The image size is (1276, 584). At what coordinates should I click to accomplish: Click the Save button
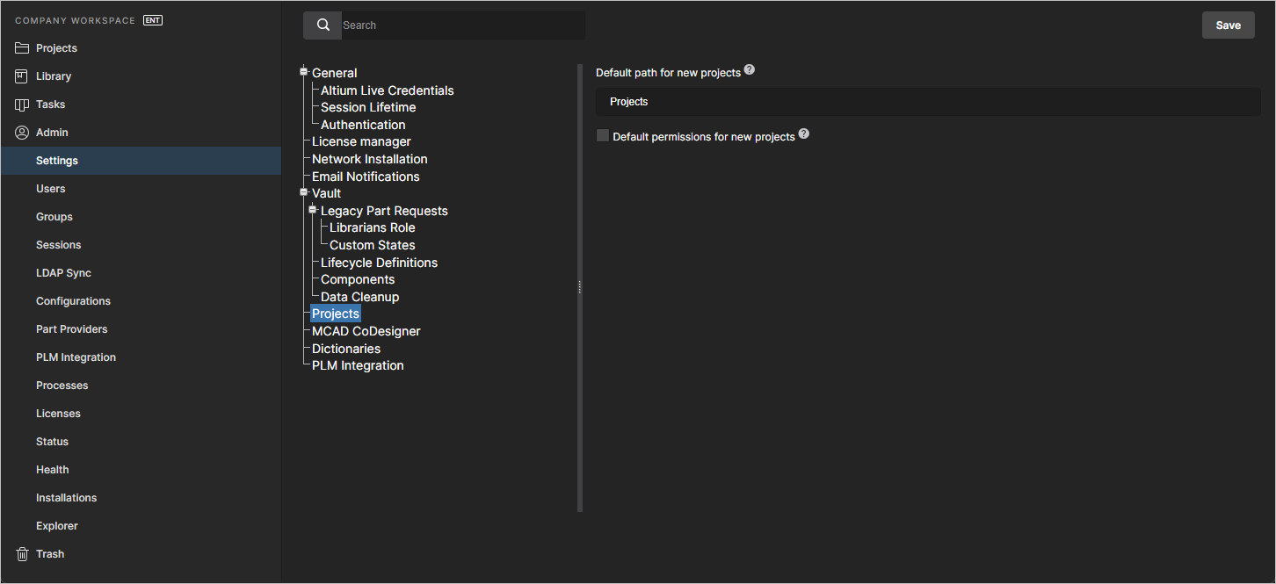[x=1228, y=25]
